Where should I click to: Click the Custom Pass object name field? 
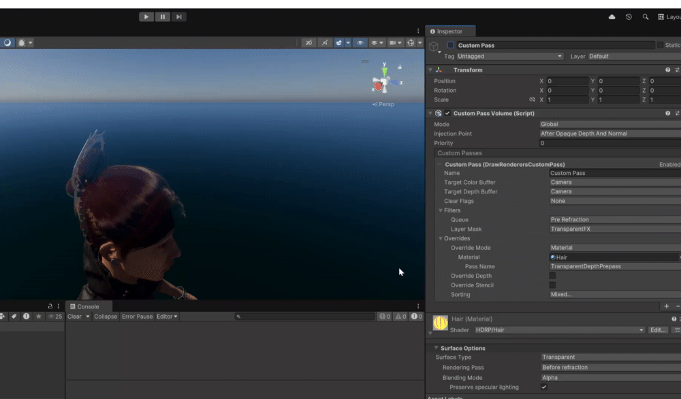tap(555, 45)
